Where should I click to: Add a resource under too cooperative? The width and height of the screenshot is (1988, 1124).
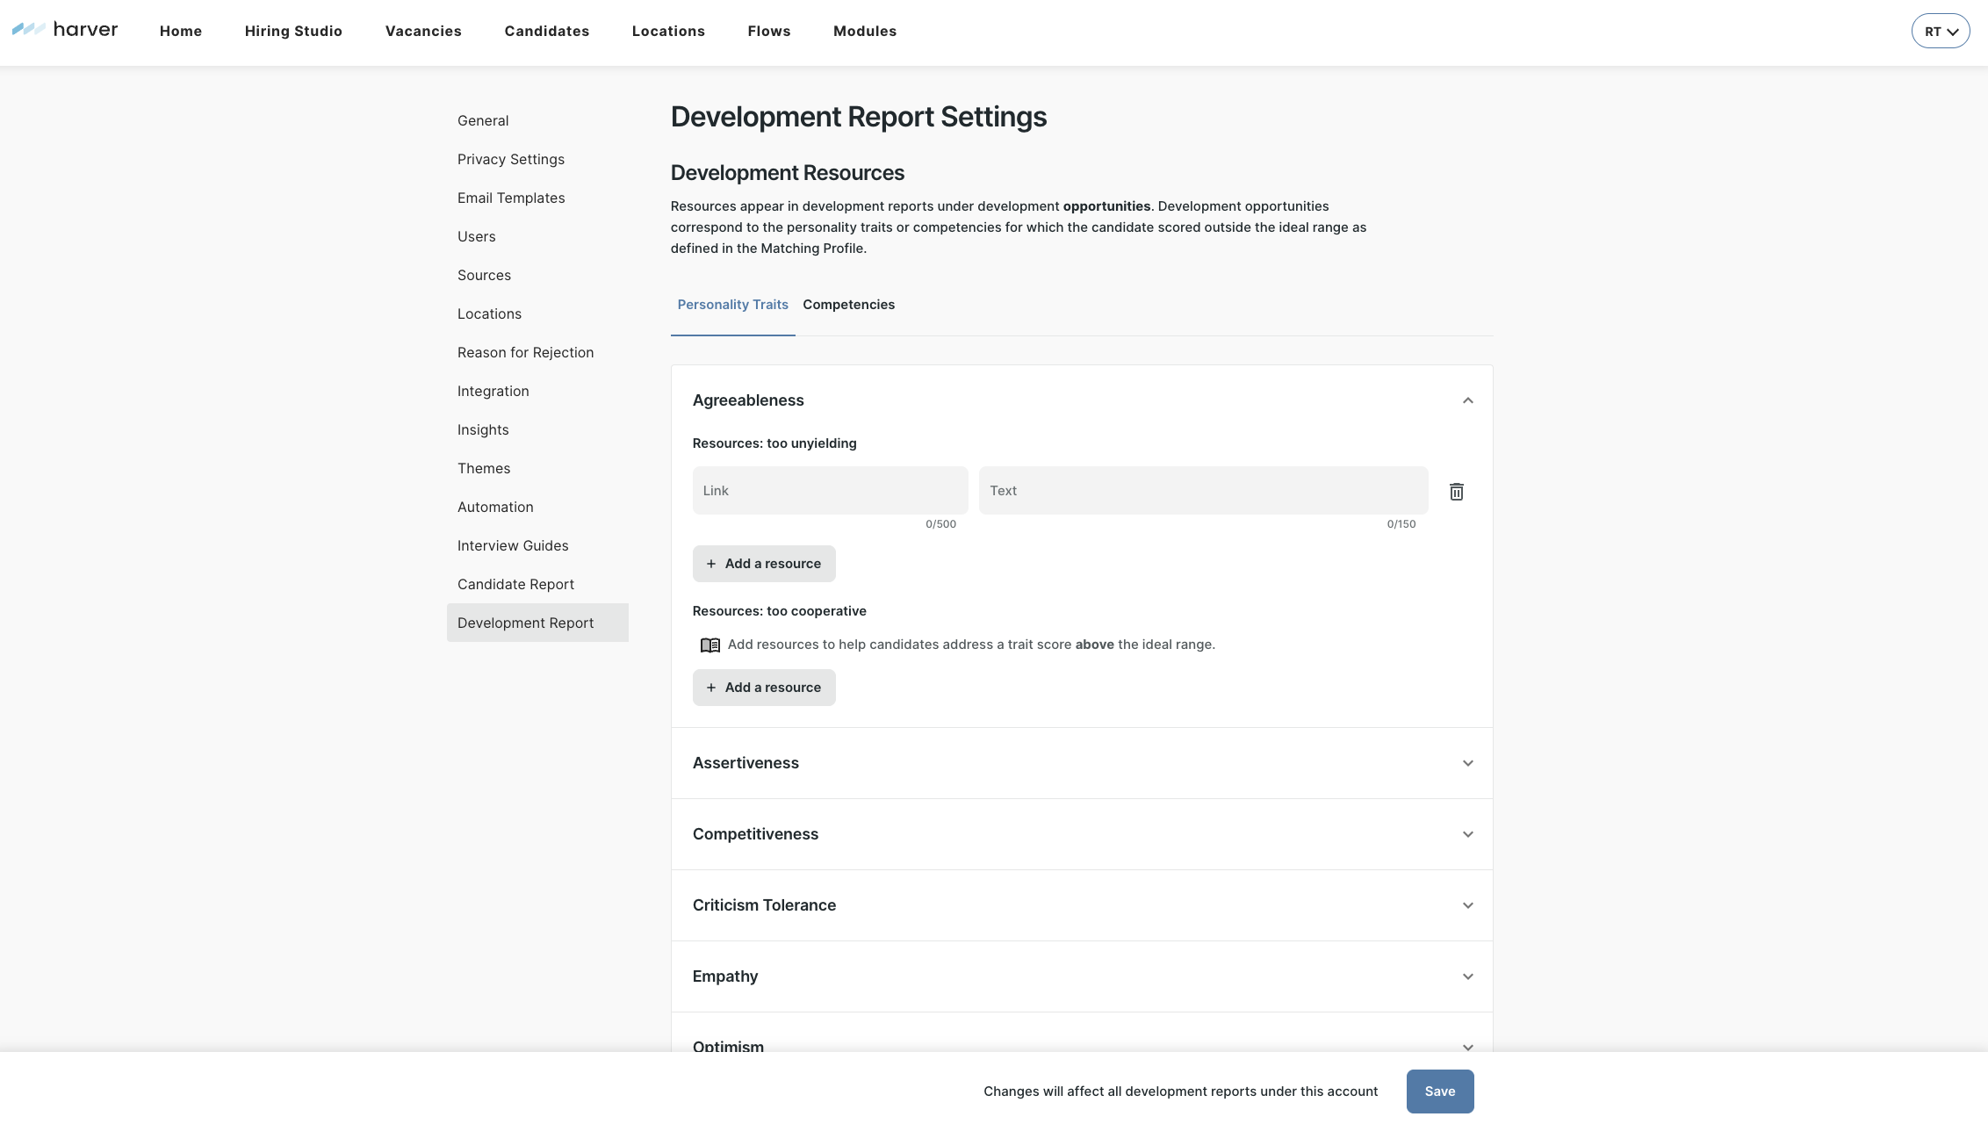click(763, 688)
